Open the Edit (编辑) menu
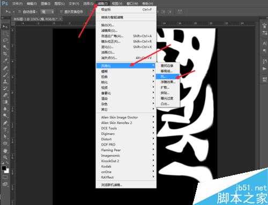This screenshot has height=205, width=268. (32, 3)
